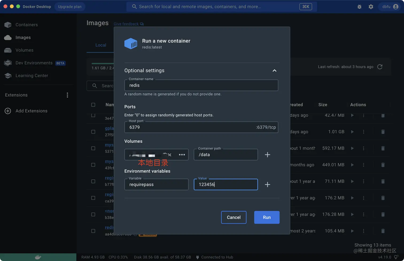This screenshot has height=261, width=404.
Task: Click the Docker whale status icon
Action: pos(38,257)
